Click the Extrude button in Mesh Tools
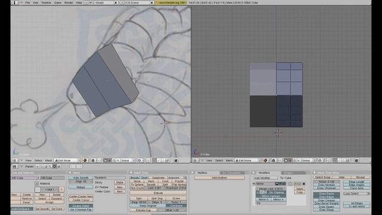Screen dimensions: 382x215 pos(158,193)
